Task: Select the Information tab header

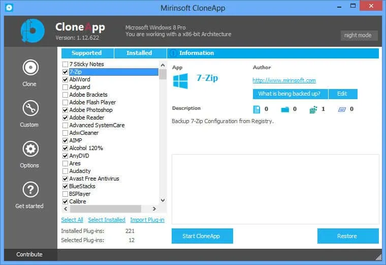Action: click(x=273, y=53)
